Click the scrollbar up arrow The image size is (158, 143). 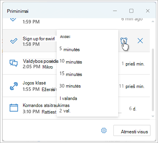tap(153, 21)
